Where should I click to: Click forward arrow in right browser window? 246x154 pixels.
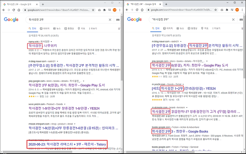click(132, 10)
